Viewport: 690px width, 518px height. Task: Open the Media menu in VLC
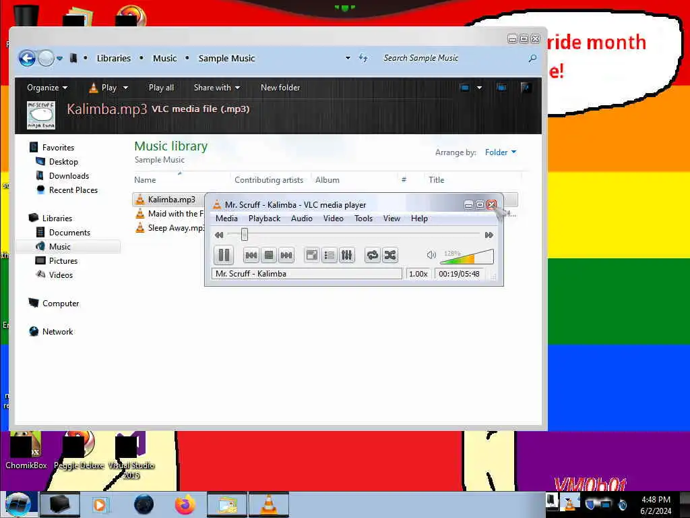click(x=226, y=219)
